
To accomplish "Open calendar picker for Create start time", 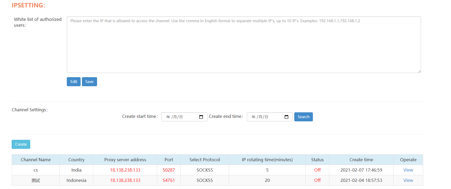I will (201, 117).
